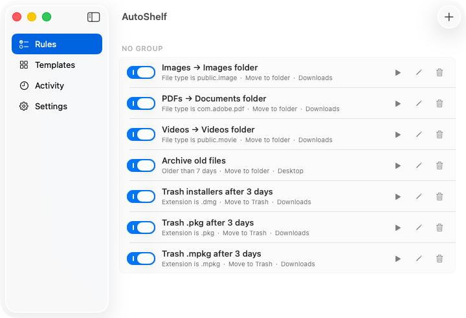Click 'File type is public.image' condition text
The image size is (466, 318).
[x=199, y=78]
